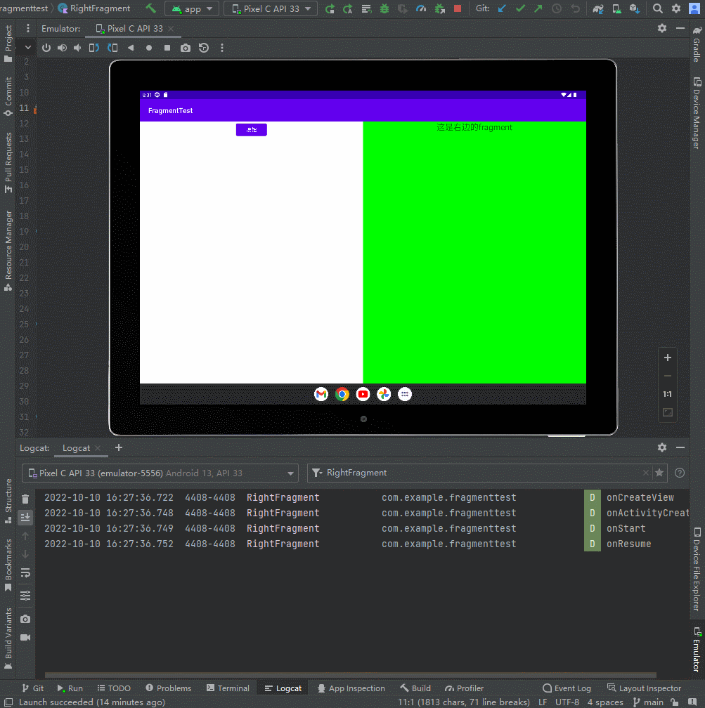Screen dimensions: 705x708
Task: Open Gmail in the emulator dock
Action: [x=321, y=394]
